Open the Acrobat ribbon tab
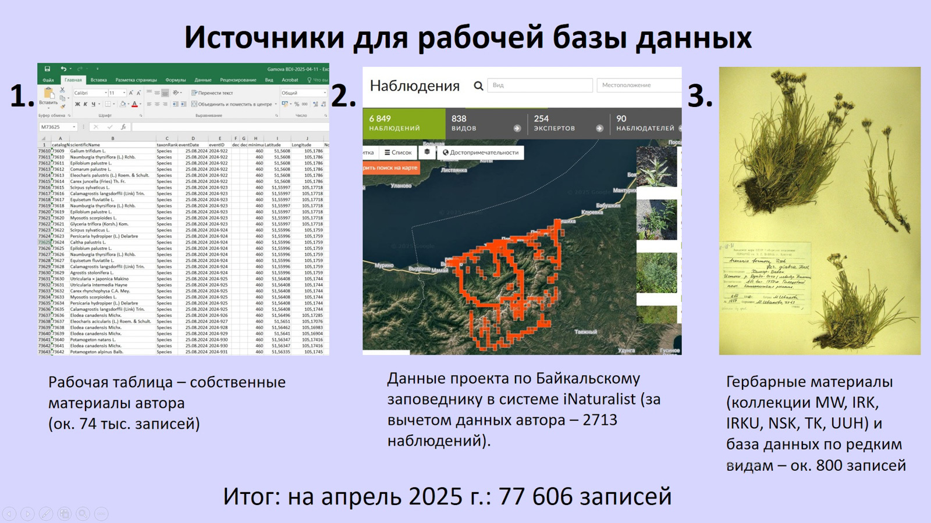The width and height of the screenshot is (931, 523). 290,80
